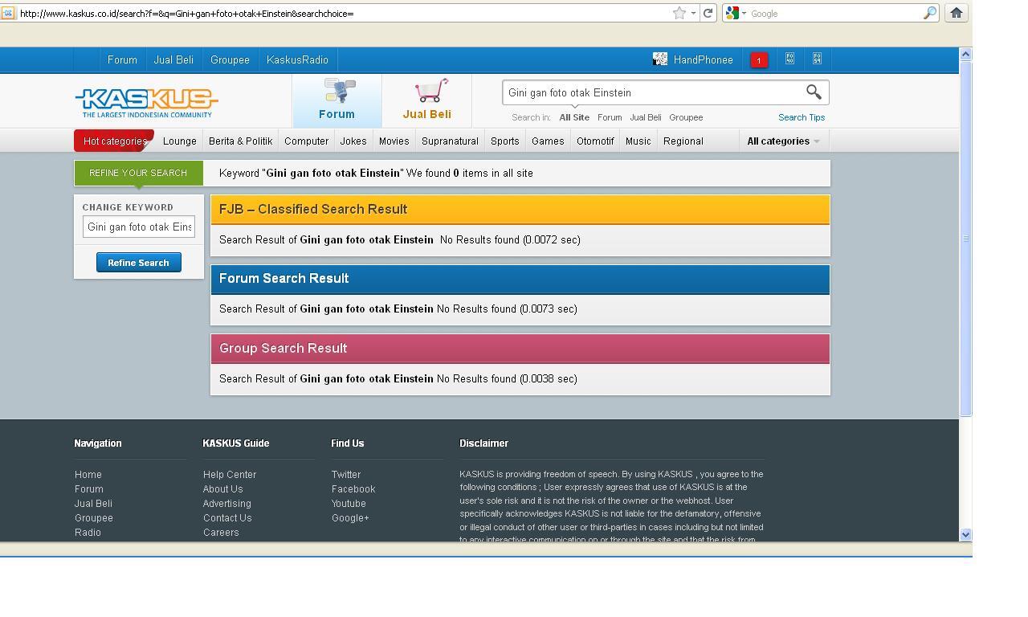Open KaskusRadio in the top blue bar
This screenshot has width=1028, height=617.
(x=297, y=59)
